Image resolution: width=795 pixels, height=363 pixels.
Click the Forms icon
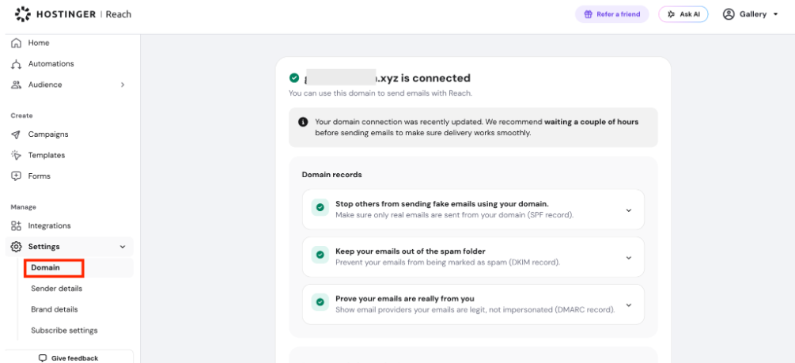click(17, 176)
